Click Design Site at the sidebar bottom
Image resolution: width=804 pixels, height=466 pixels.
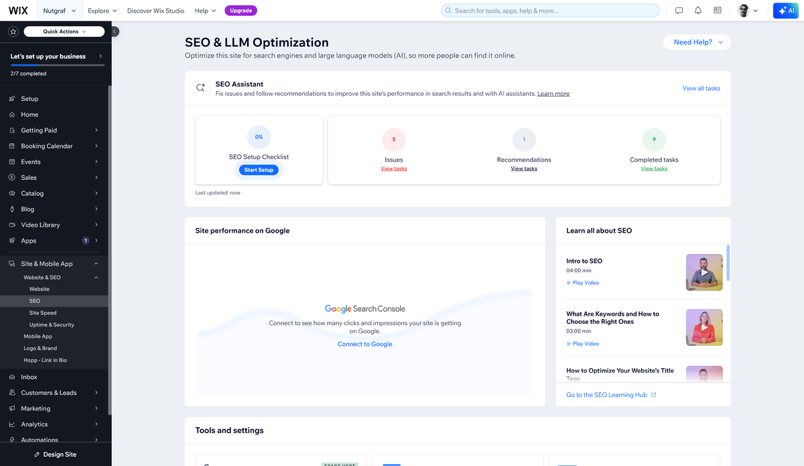tap(56, 454)
